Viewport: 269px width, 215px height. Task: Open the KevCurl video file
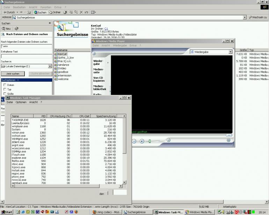pos(62,54)
